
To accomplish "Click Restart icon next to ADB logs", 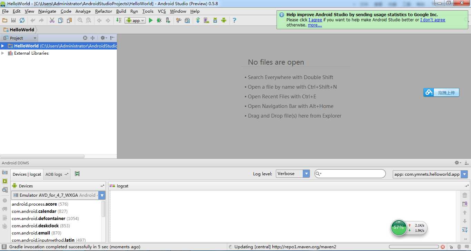I will (x=77, y=174).
